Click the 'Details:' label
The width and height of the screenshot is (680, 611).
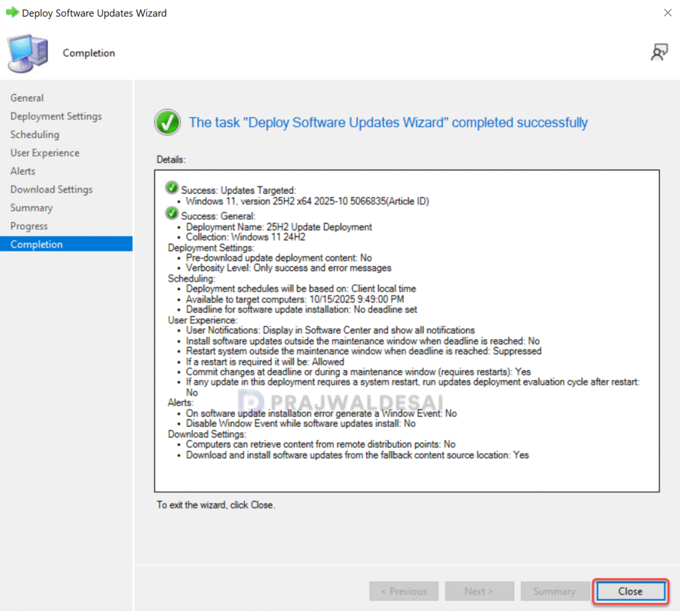pyautogui.click(x=171, y=159)
